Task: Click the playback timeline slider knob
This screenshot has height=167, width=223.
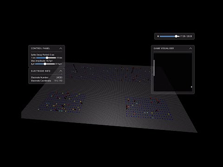Action: pos(176,36)
